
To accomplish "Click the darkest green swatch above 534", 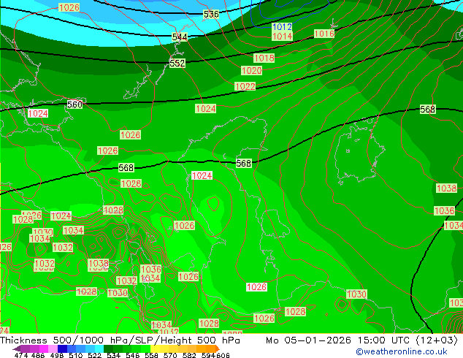I will tap(109, 349).
